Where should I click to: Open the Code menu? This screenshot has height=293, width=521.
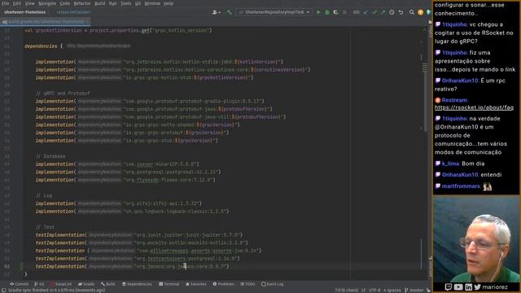pos(65,3)
